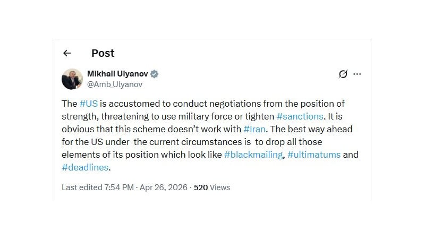
Task: Open the #ultimatums hashtag
Action: 313,155
